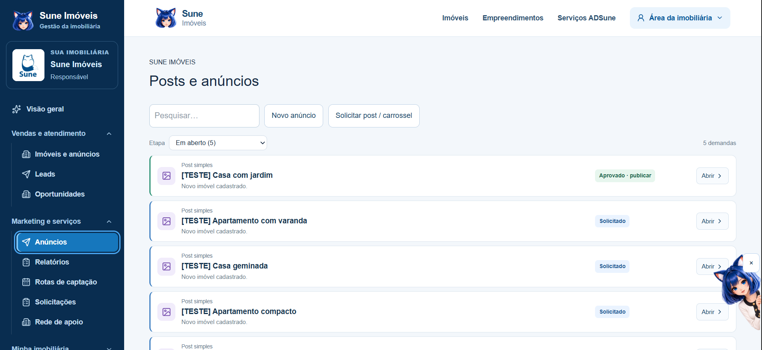Click the Sune cat-girl logo in the sidebar header
Screen dimensions: 762x350
[23, 20]
